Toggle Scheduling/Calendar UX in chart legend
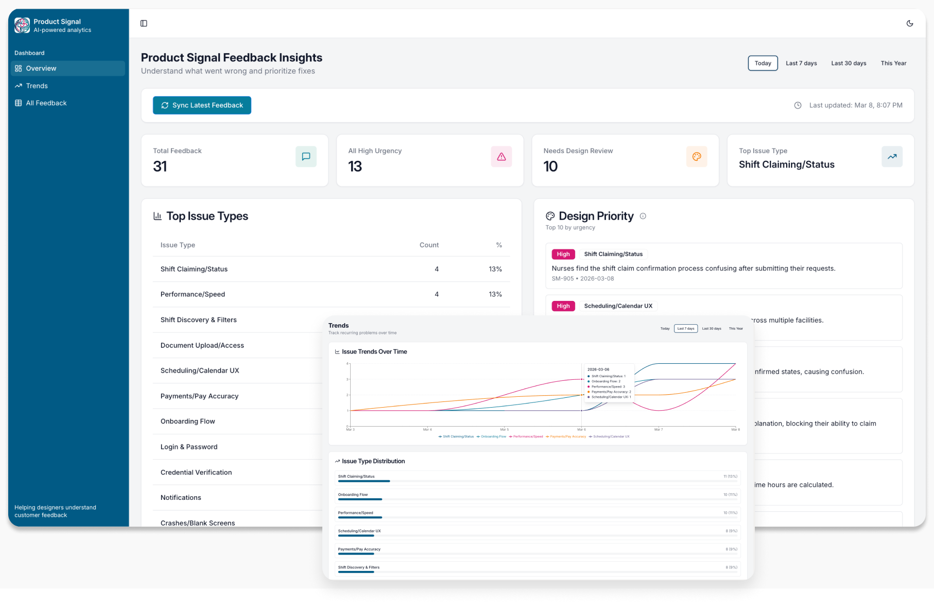The width and height of the screenshot is (934, 605). tap(609, 436)
